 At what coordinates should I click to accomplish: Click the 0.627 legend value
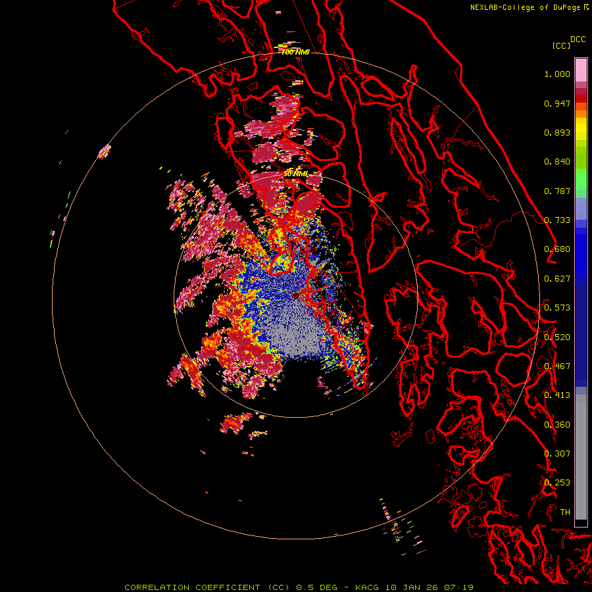coord(557,279)
